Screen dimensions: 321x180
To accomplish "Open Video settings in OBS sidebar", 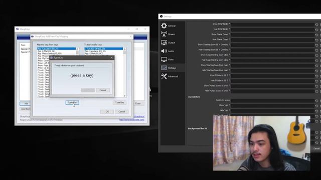I will tap(173, 59).
